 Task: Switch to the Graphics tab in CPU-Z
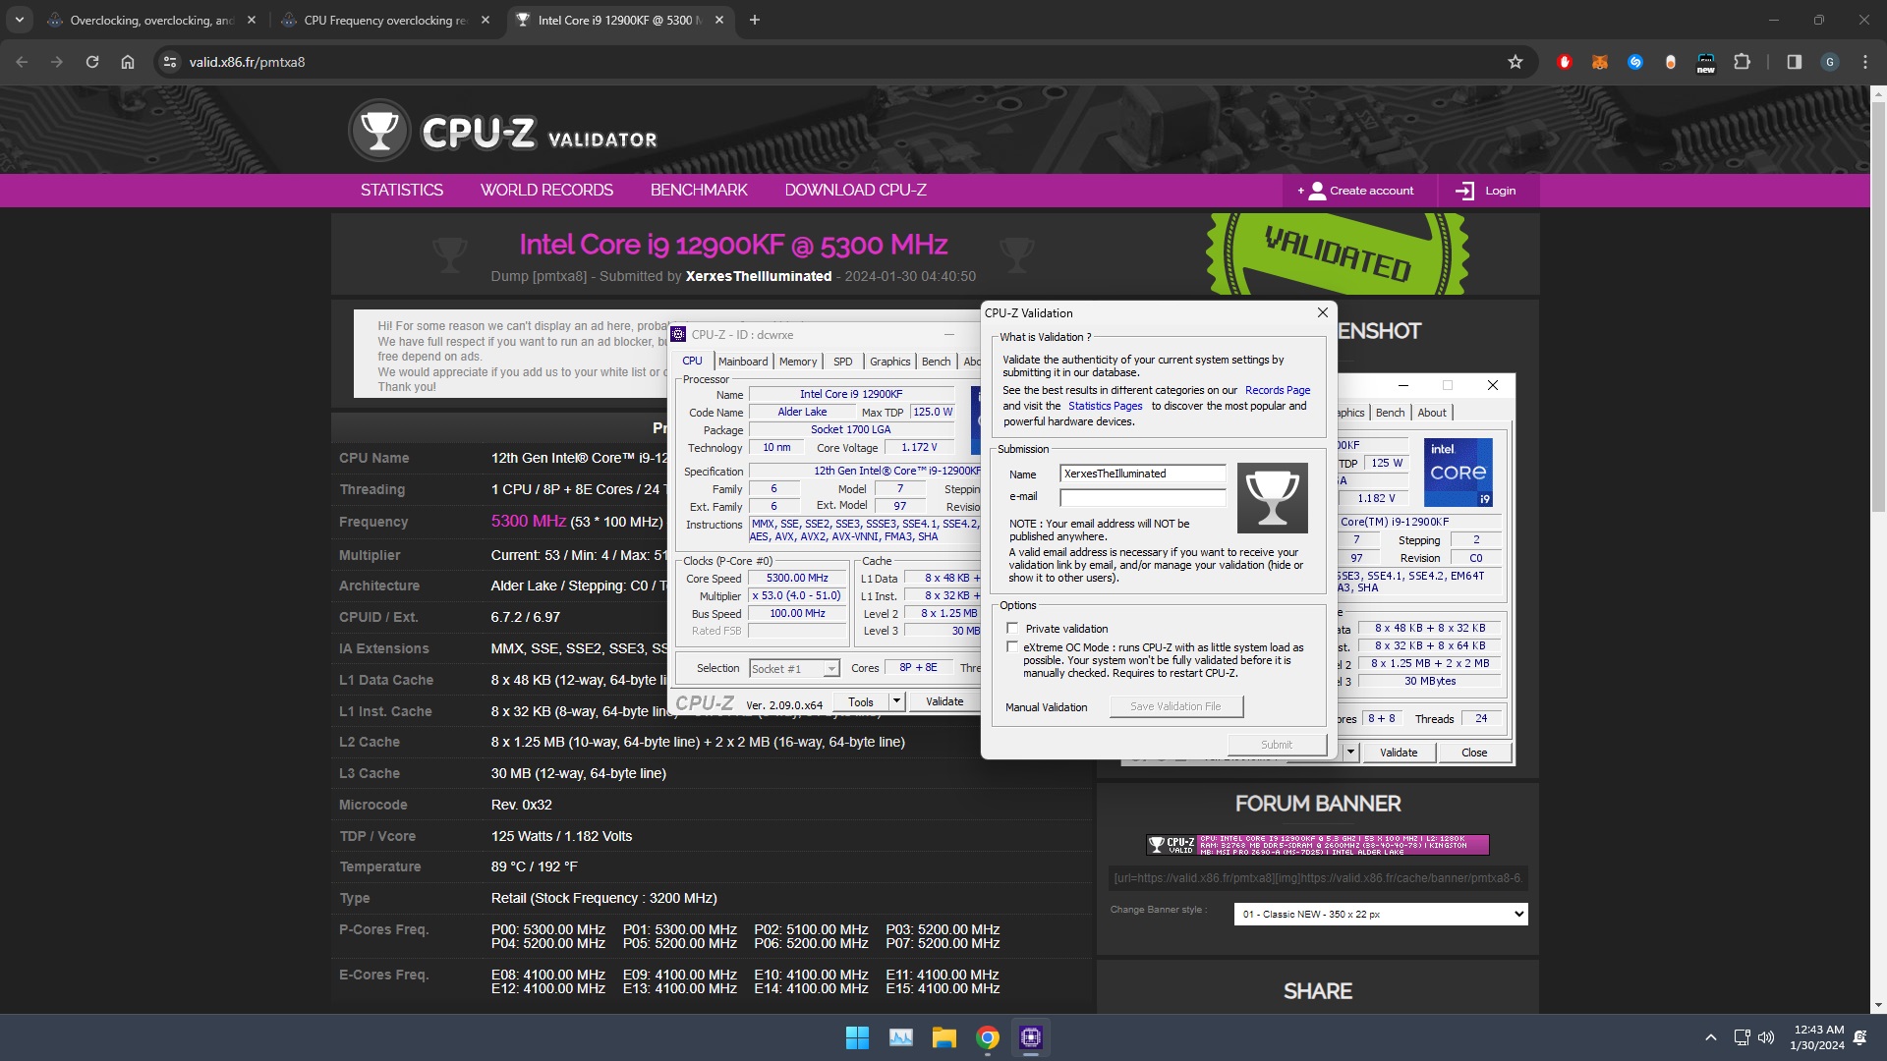coord(890,362)
